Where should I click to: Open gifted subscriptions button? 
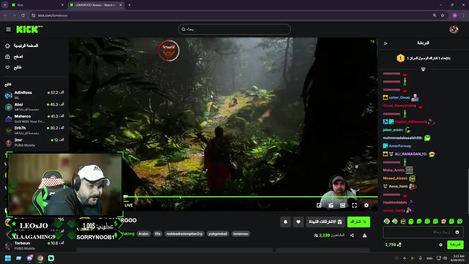325,222
